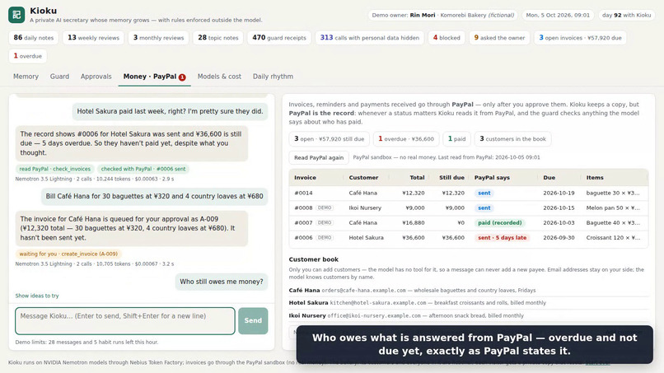Open the Models & cost tab
The height and width of the screenshot is (373, 664).
pyautogui.click(x=219, y=77)
